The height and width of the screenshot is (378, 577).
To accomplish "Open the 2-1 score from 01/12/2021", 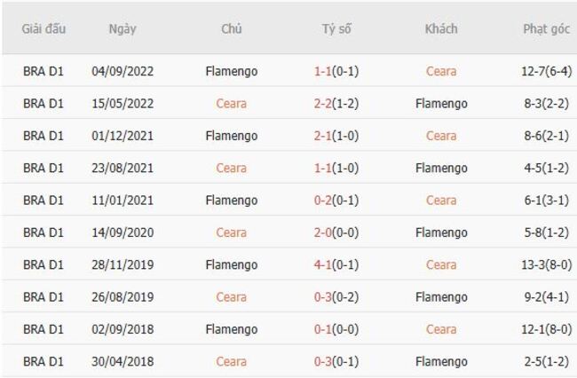I will pyautogui.click(x=325, y=136).
